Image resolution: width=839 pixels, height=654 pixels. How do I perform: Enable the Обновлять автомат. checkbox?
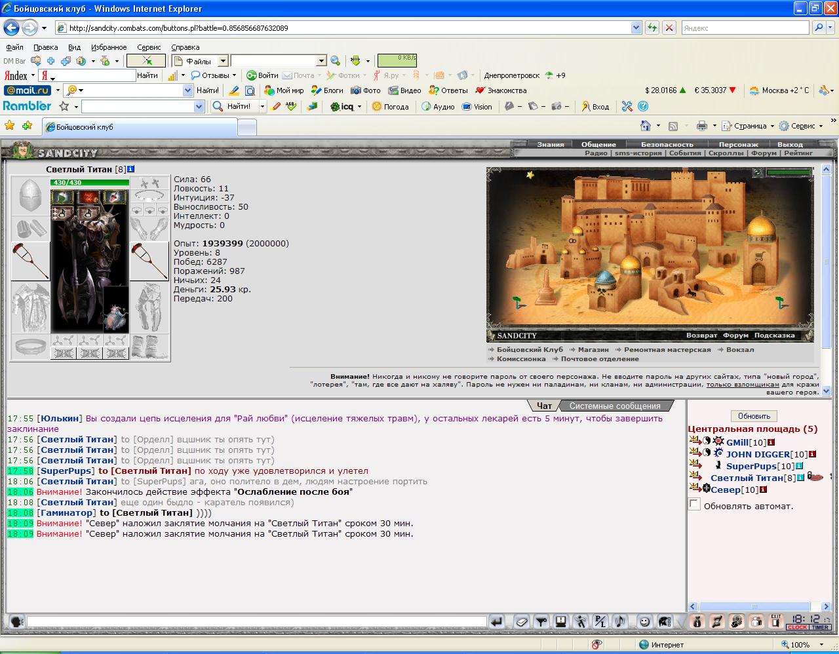(694, 504)
